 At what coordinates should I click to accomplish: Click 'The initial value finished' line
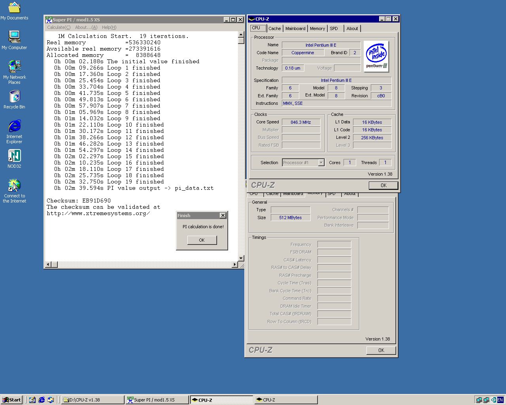click(127, 61)
